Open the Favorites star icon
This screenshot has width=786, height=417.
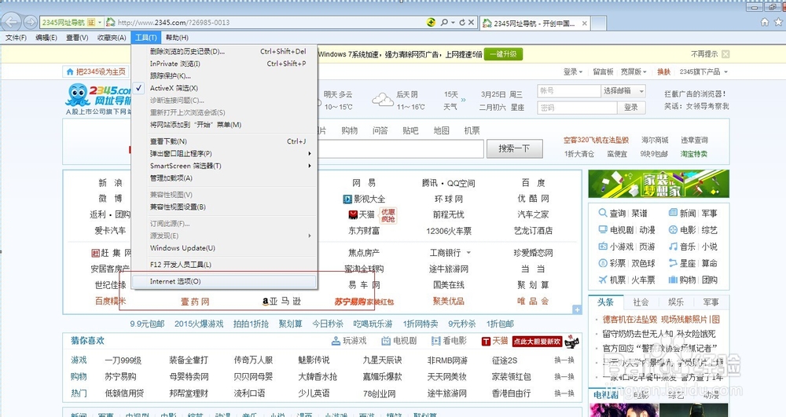pyautogui.click(x=778, y=22)
